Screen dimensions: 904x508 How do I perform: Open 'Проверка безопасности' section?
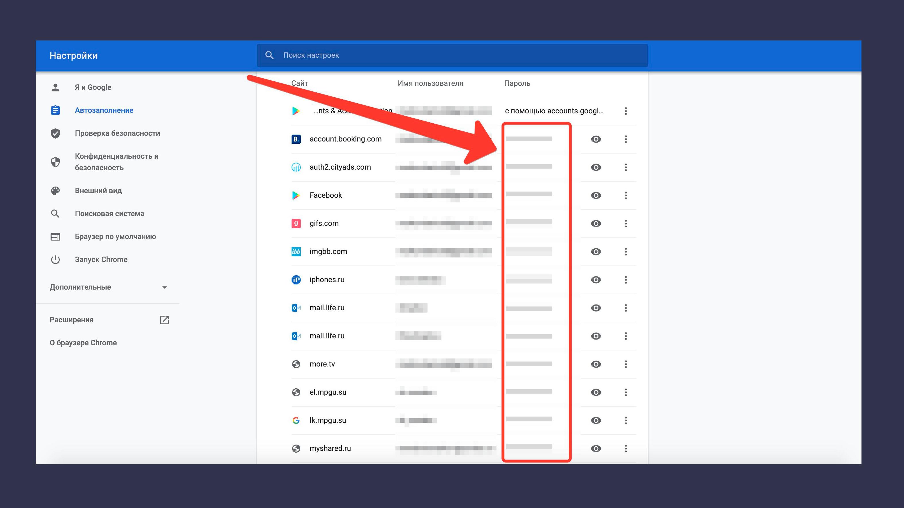coord(117,133)
